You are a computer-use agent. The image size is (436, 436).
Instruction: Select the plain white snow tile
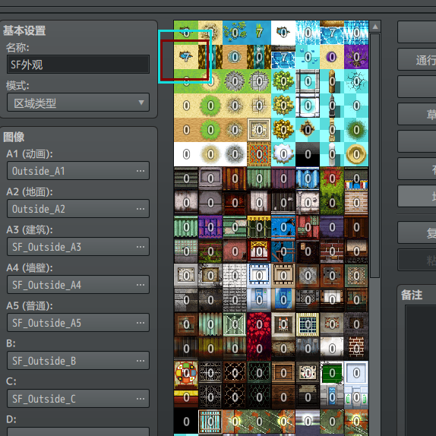186,154
